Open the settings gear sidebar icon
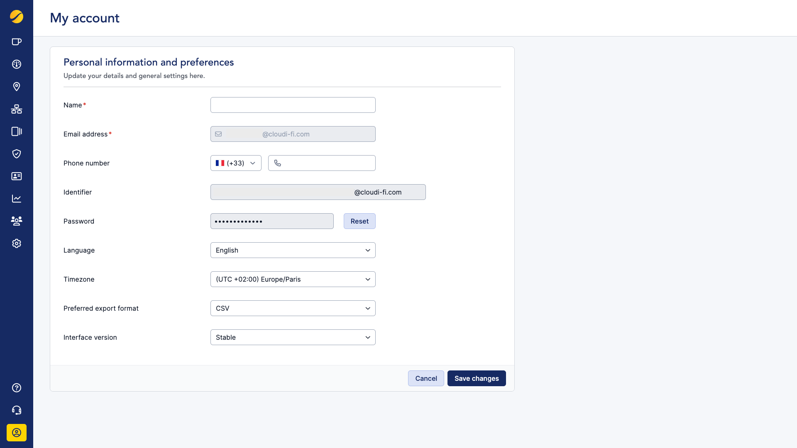The image size is (797, 448). click(x=17, y=243)
